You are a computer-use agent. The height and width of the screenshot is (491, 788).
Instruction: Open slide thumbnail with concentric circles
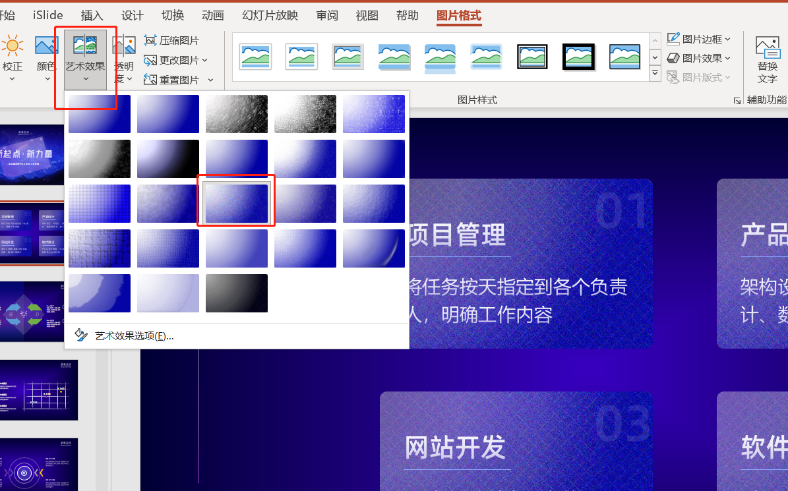39,465
